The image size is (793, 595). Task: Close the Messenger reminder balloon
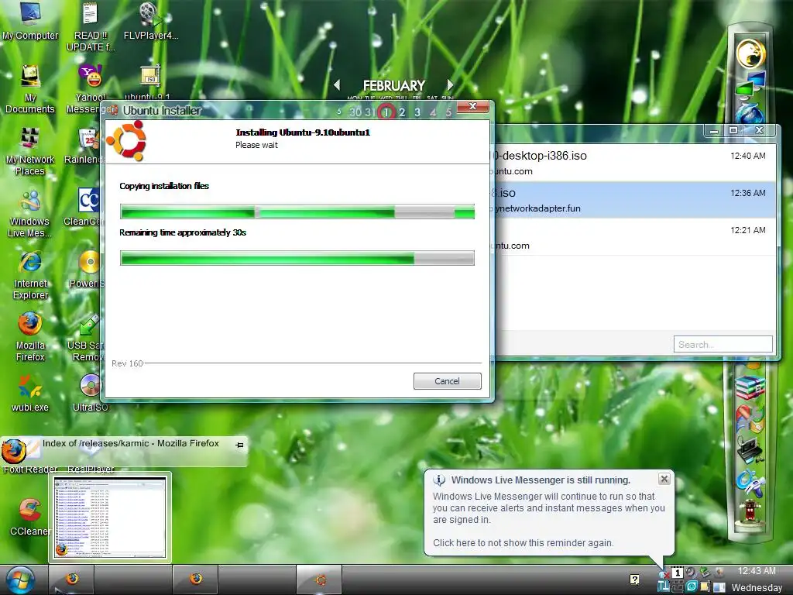(664, 479)
